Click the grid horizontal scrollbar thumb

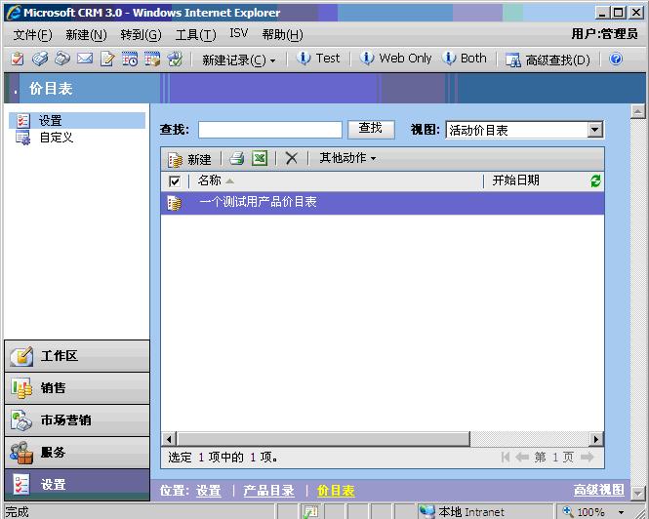tap(323, 439)
